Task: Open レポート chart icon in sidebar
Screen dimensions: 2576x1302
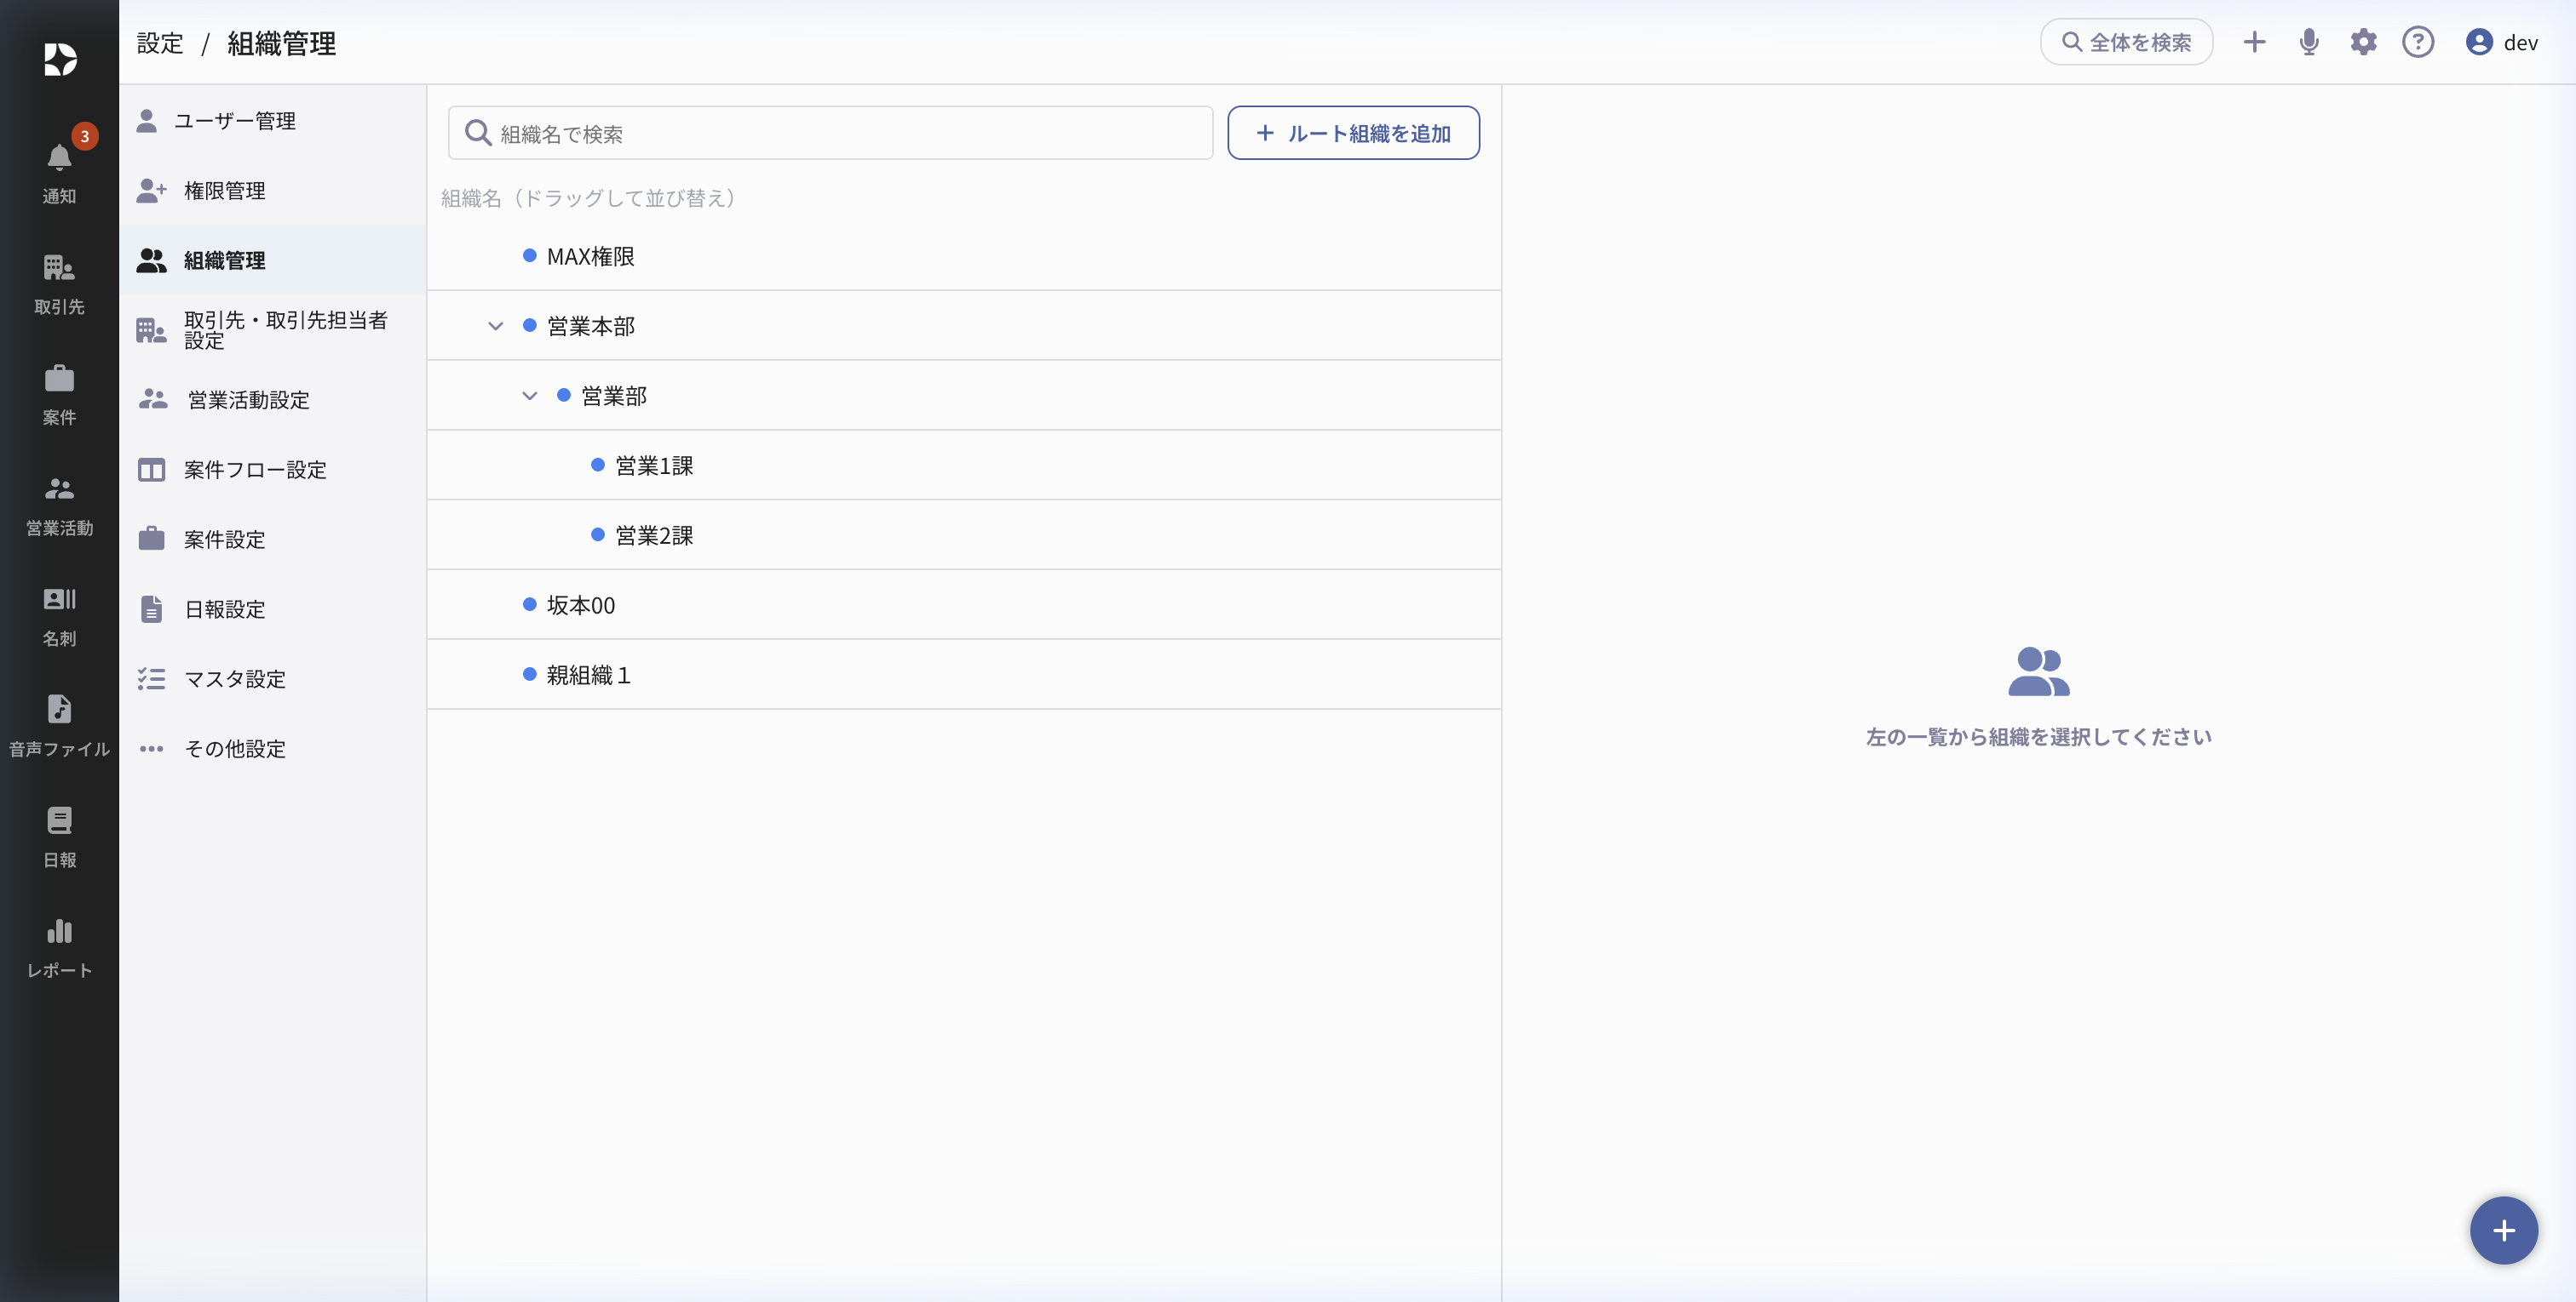Action: point(59,931)
